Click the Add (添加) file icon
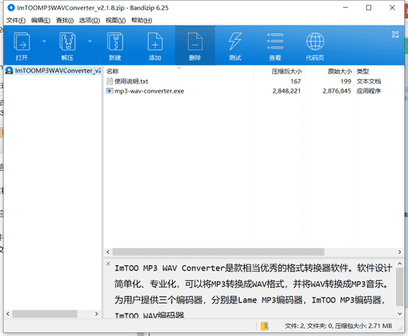The width and height of the screenshot is (408, 336). coord(155,42)
